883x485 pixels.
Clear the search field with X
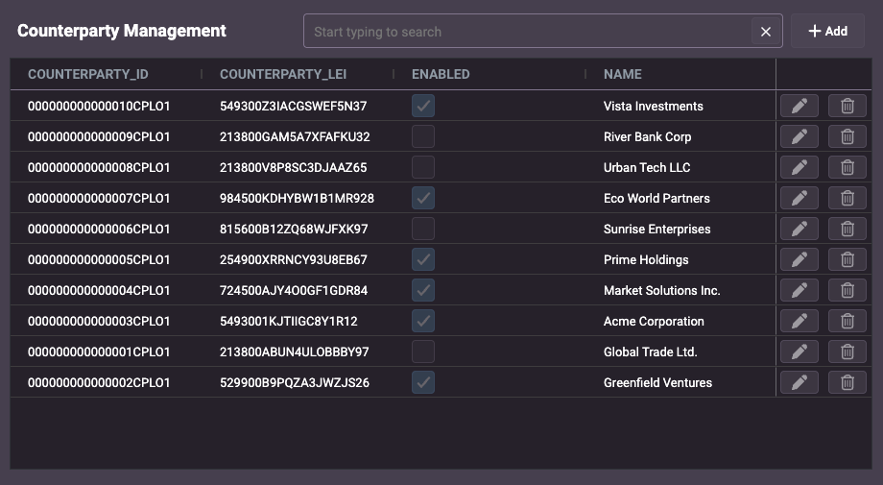pos(765,32)
